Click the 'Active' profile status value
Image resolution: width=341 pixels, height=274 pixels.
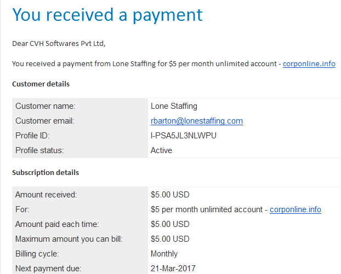tap(161, 150)
